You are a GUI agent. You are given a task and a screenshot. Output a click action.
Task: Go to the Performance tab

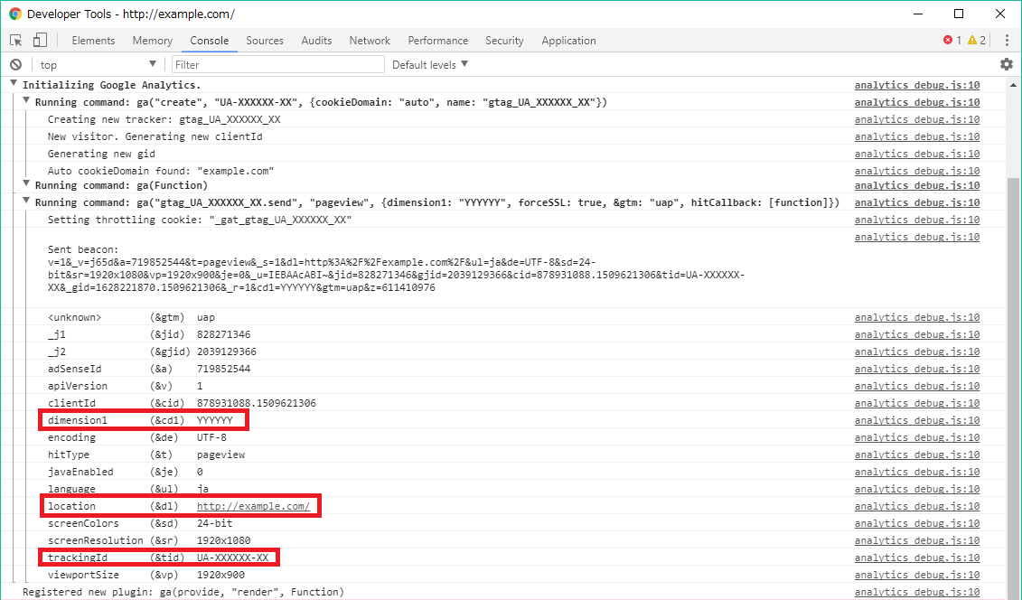[438, 41]
